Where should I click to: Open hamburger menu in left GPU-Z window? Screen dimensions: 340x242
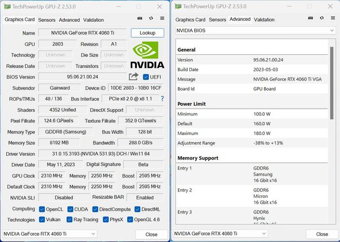pos(162,18)
